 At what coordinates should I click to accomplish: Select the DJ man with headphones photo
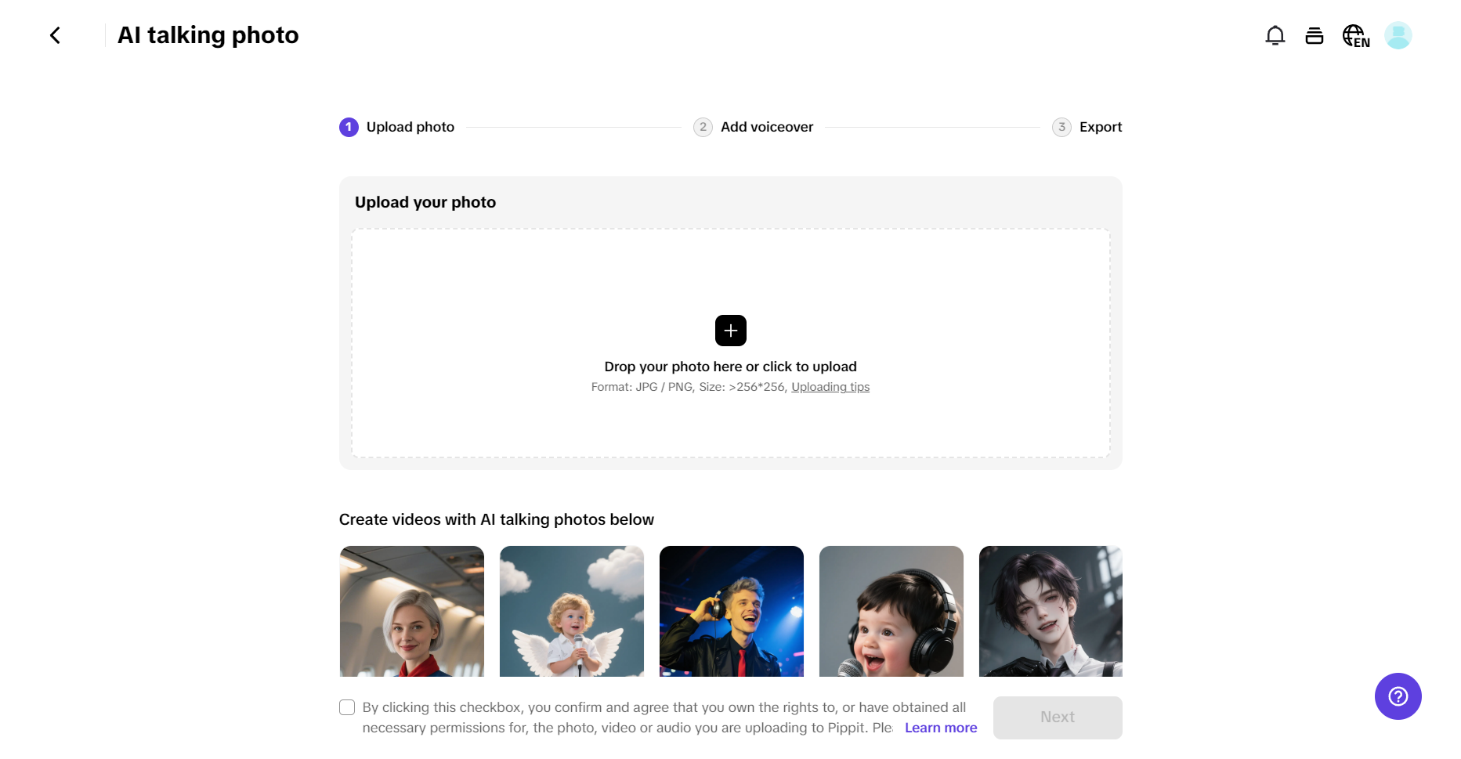tap(732, 611)
